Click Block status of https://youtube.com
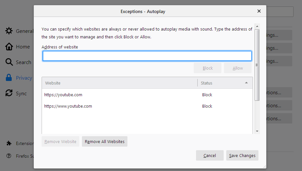Screen dimensions: 302x171 click(x=207, y=95)
